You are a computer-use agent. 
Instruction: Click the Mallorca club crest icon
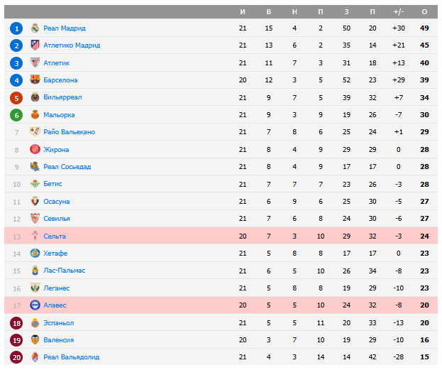click(35, 115)
